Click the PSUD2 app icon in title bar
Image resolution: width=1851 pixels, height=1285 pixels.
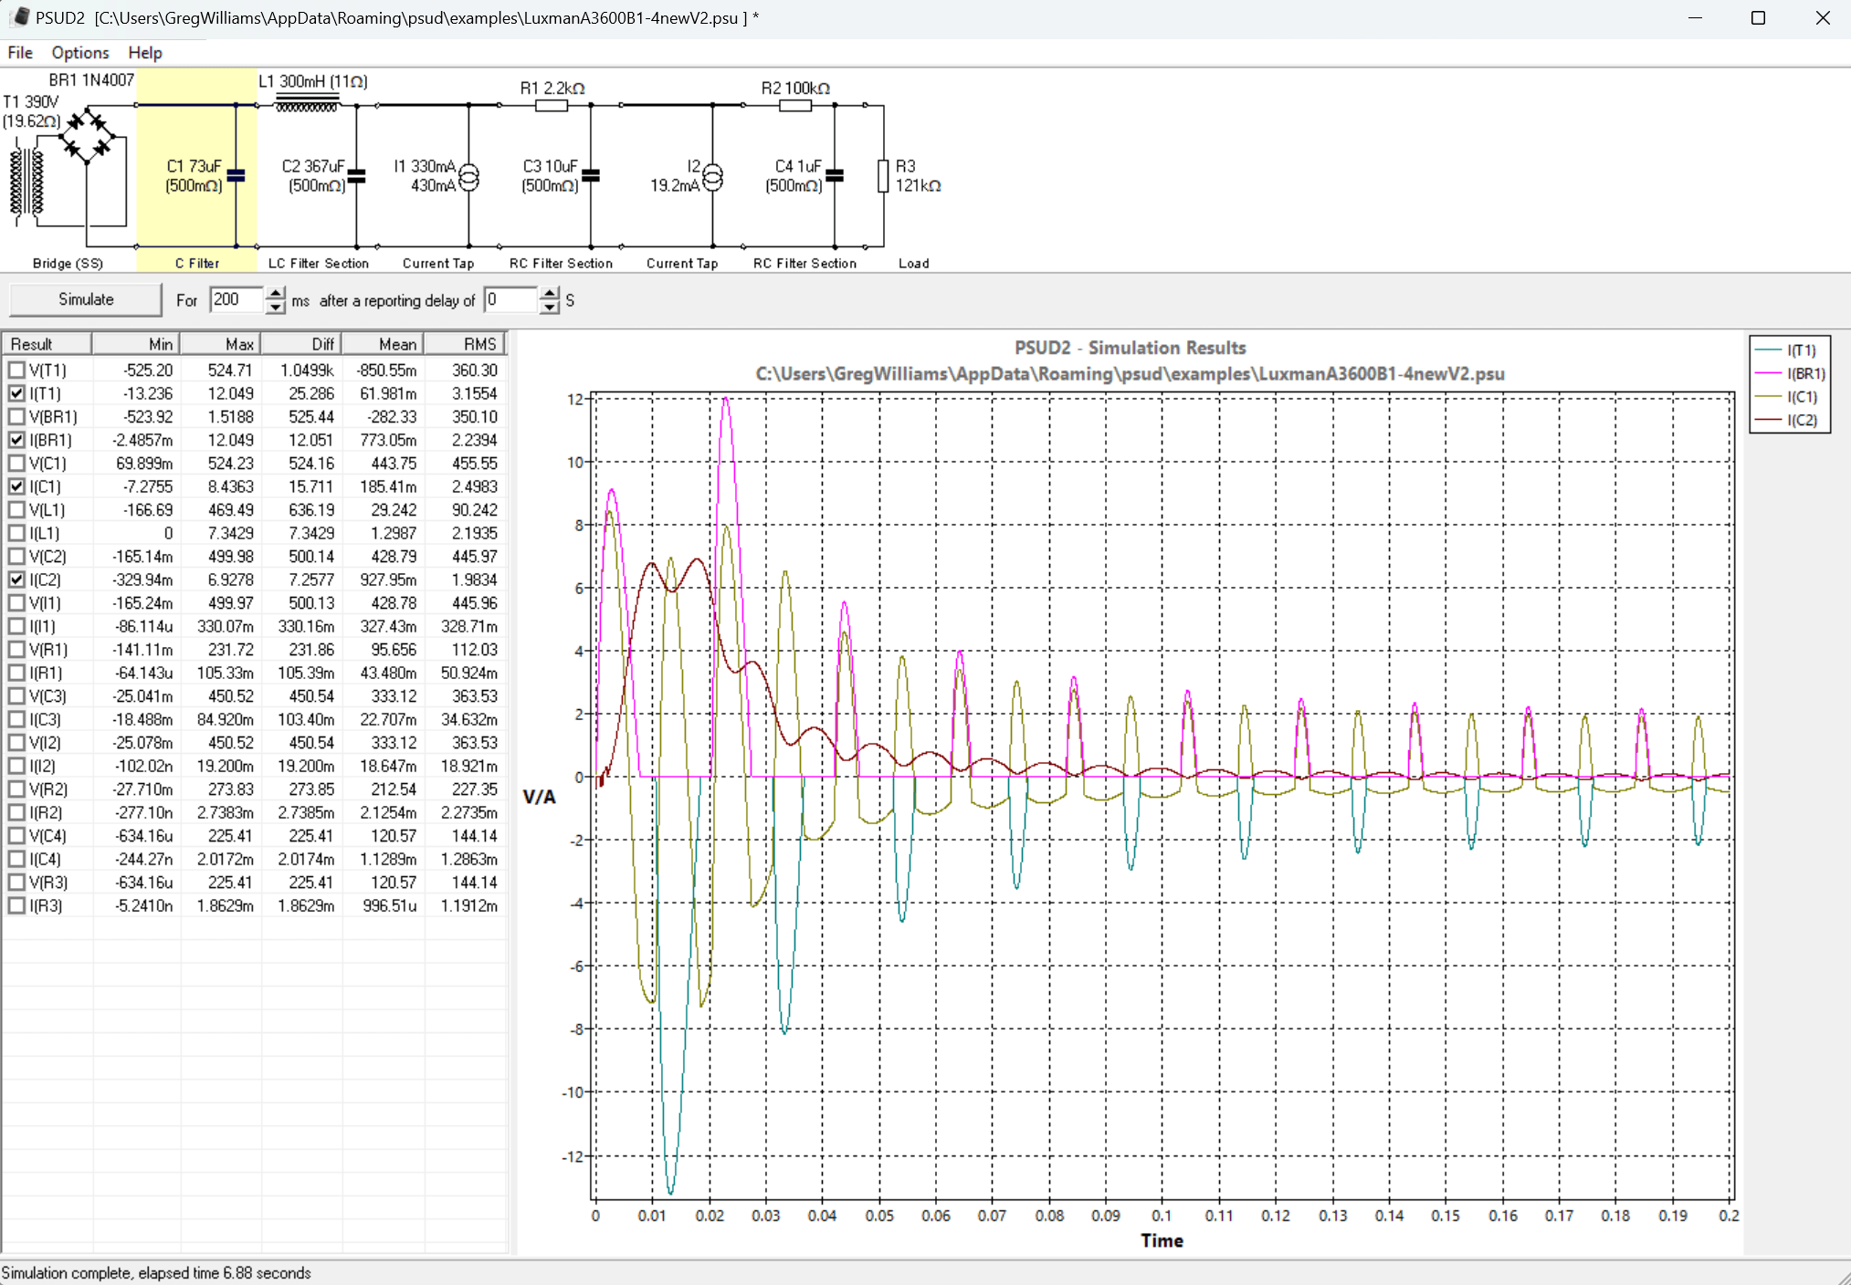click(x=18, y=17)
